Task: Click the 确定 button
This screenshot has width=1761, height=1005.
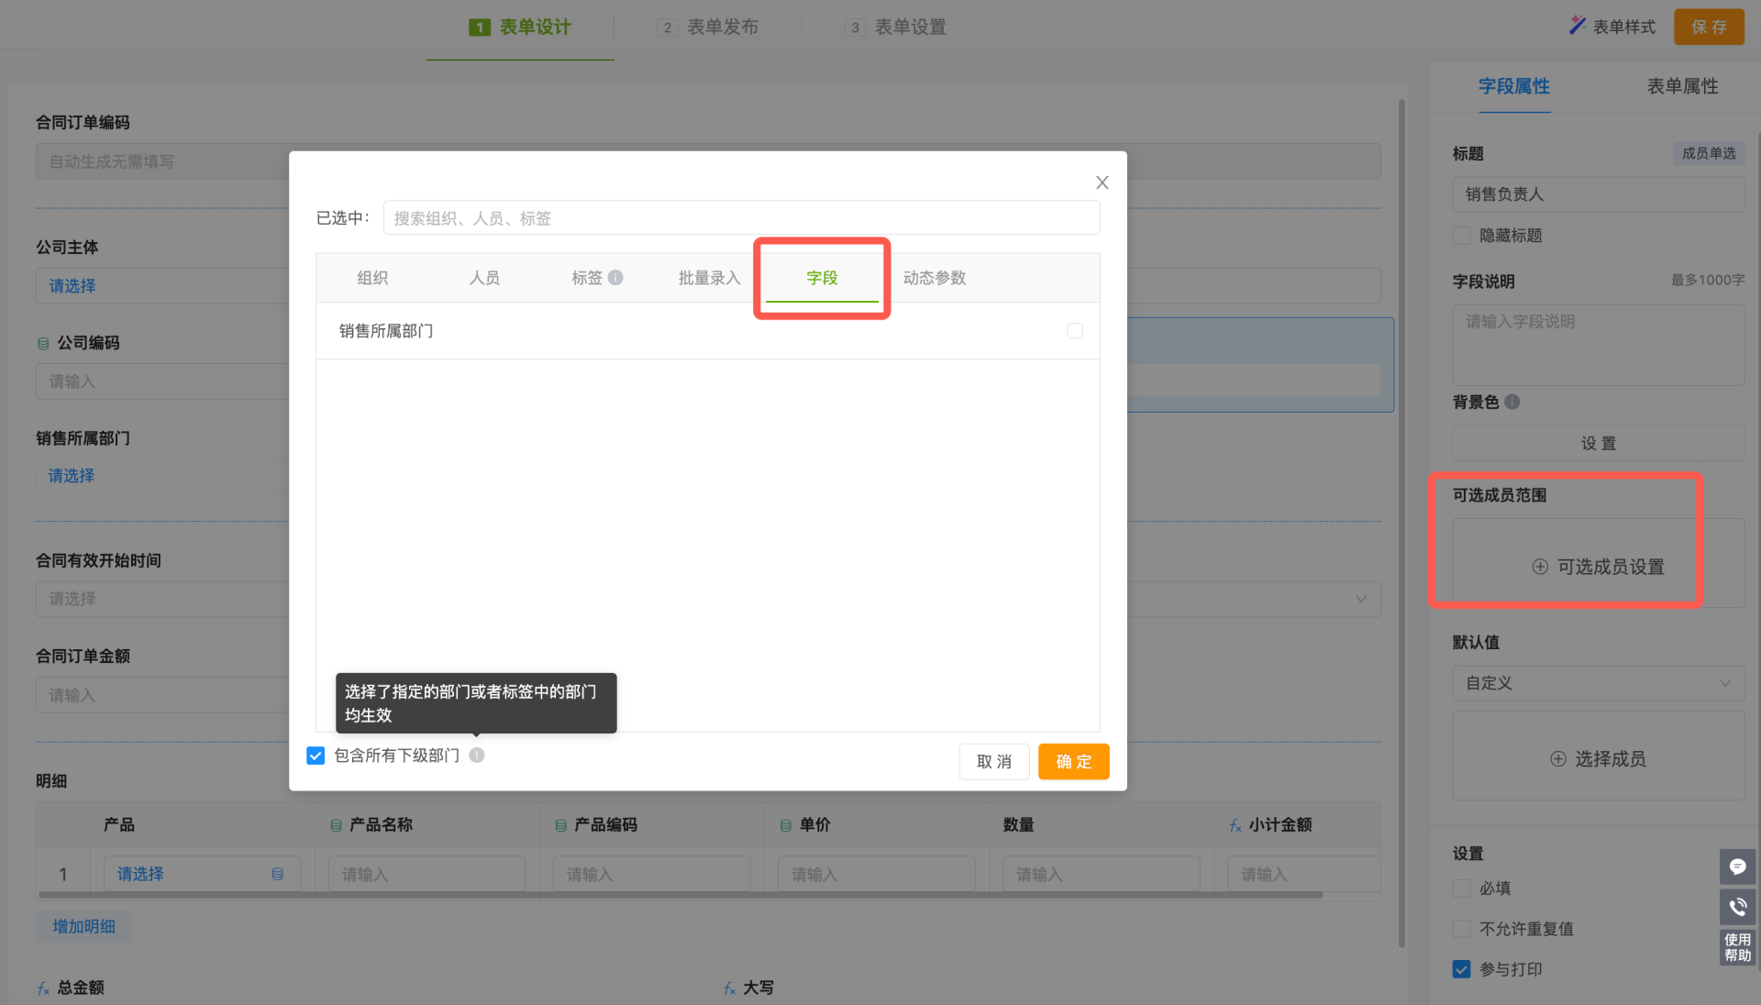Action: pyautogui.click(x=1073, y=761)
